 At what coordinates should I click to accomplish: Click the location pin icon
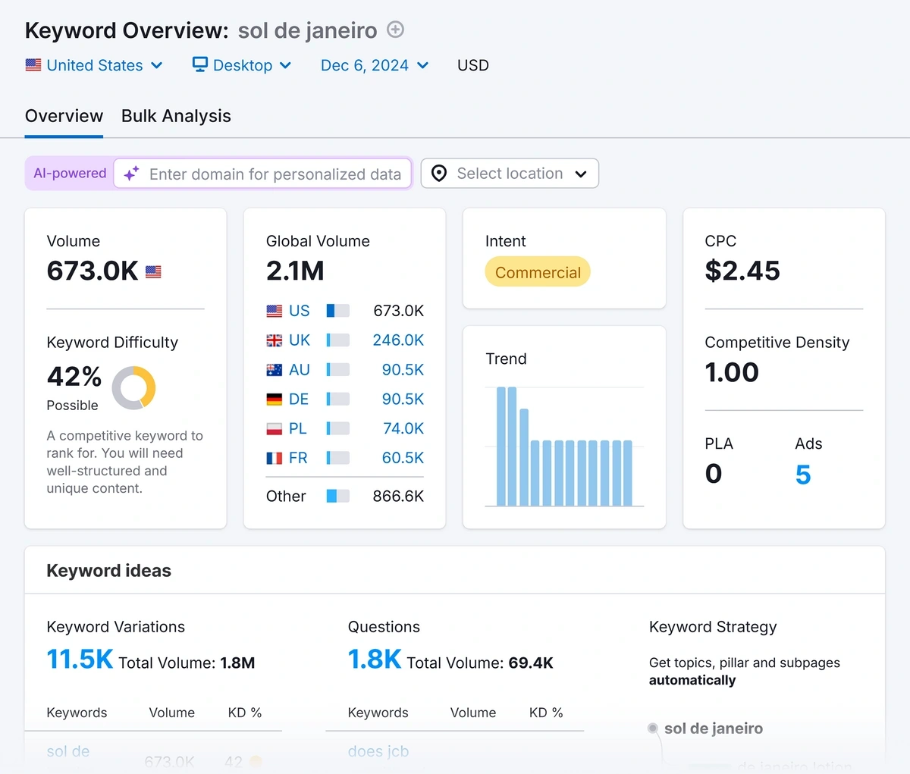click(x=439, y=174)
